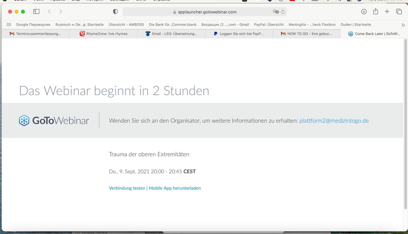
Task: Switch to Terminzusammenfassung Gmail tab
Action: 35,34
